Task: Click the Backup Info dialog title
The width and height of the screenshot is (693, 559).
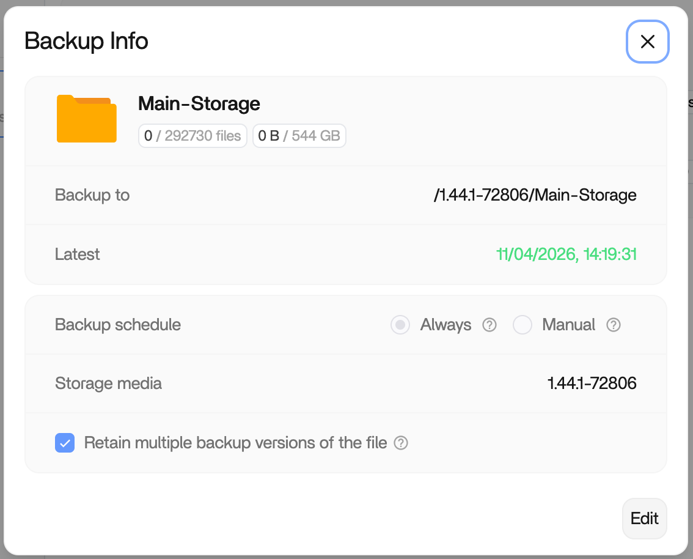Action: pos(86,41)
